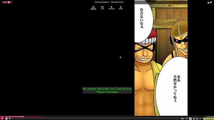The height and width of the screenshot is (120, 214).
Task: Change the 480 quality setting
Action: [x=187, y=119]
